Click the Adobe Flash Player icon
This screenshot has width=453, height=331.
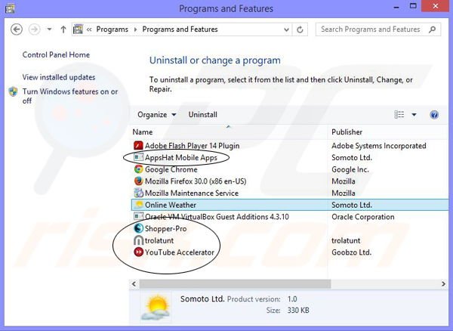point(139,146)
